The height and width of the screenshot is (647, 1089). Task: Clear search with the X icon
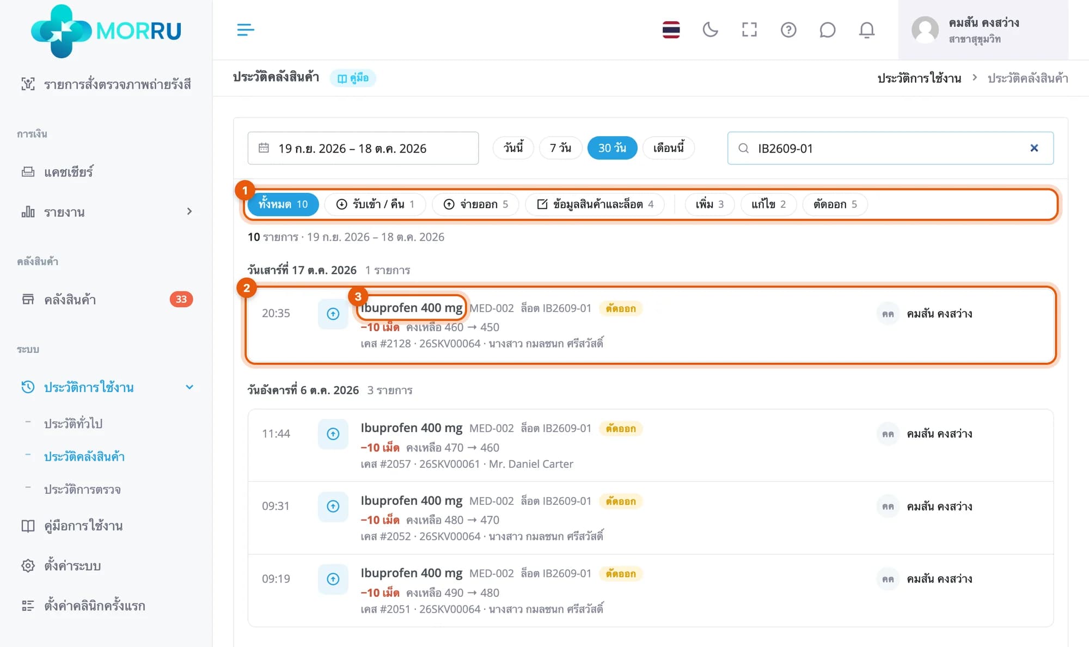point(1034,148)
